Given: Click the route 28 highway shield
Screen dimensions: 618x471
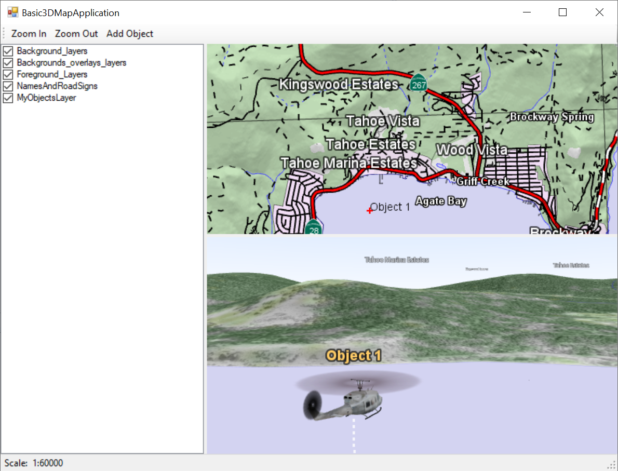Looking at the screenshot, I should (x=314, y=228).
